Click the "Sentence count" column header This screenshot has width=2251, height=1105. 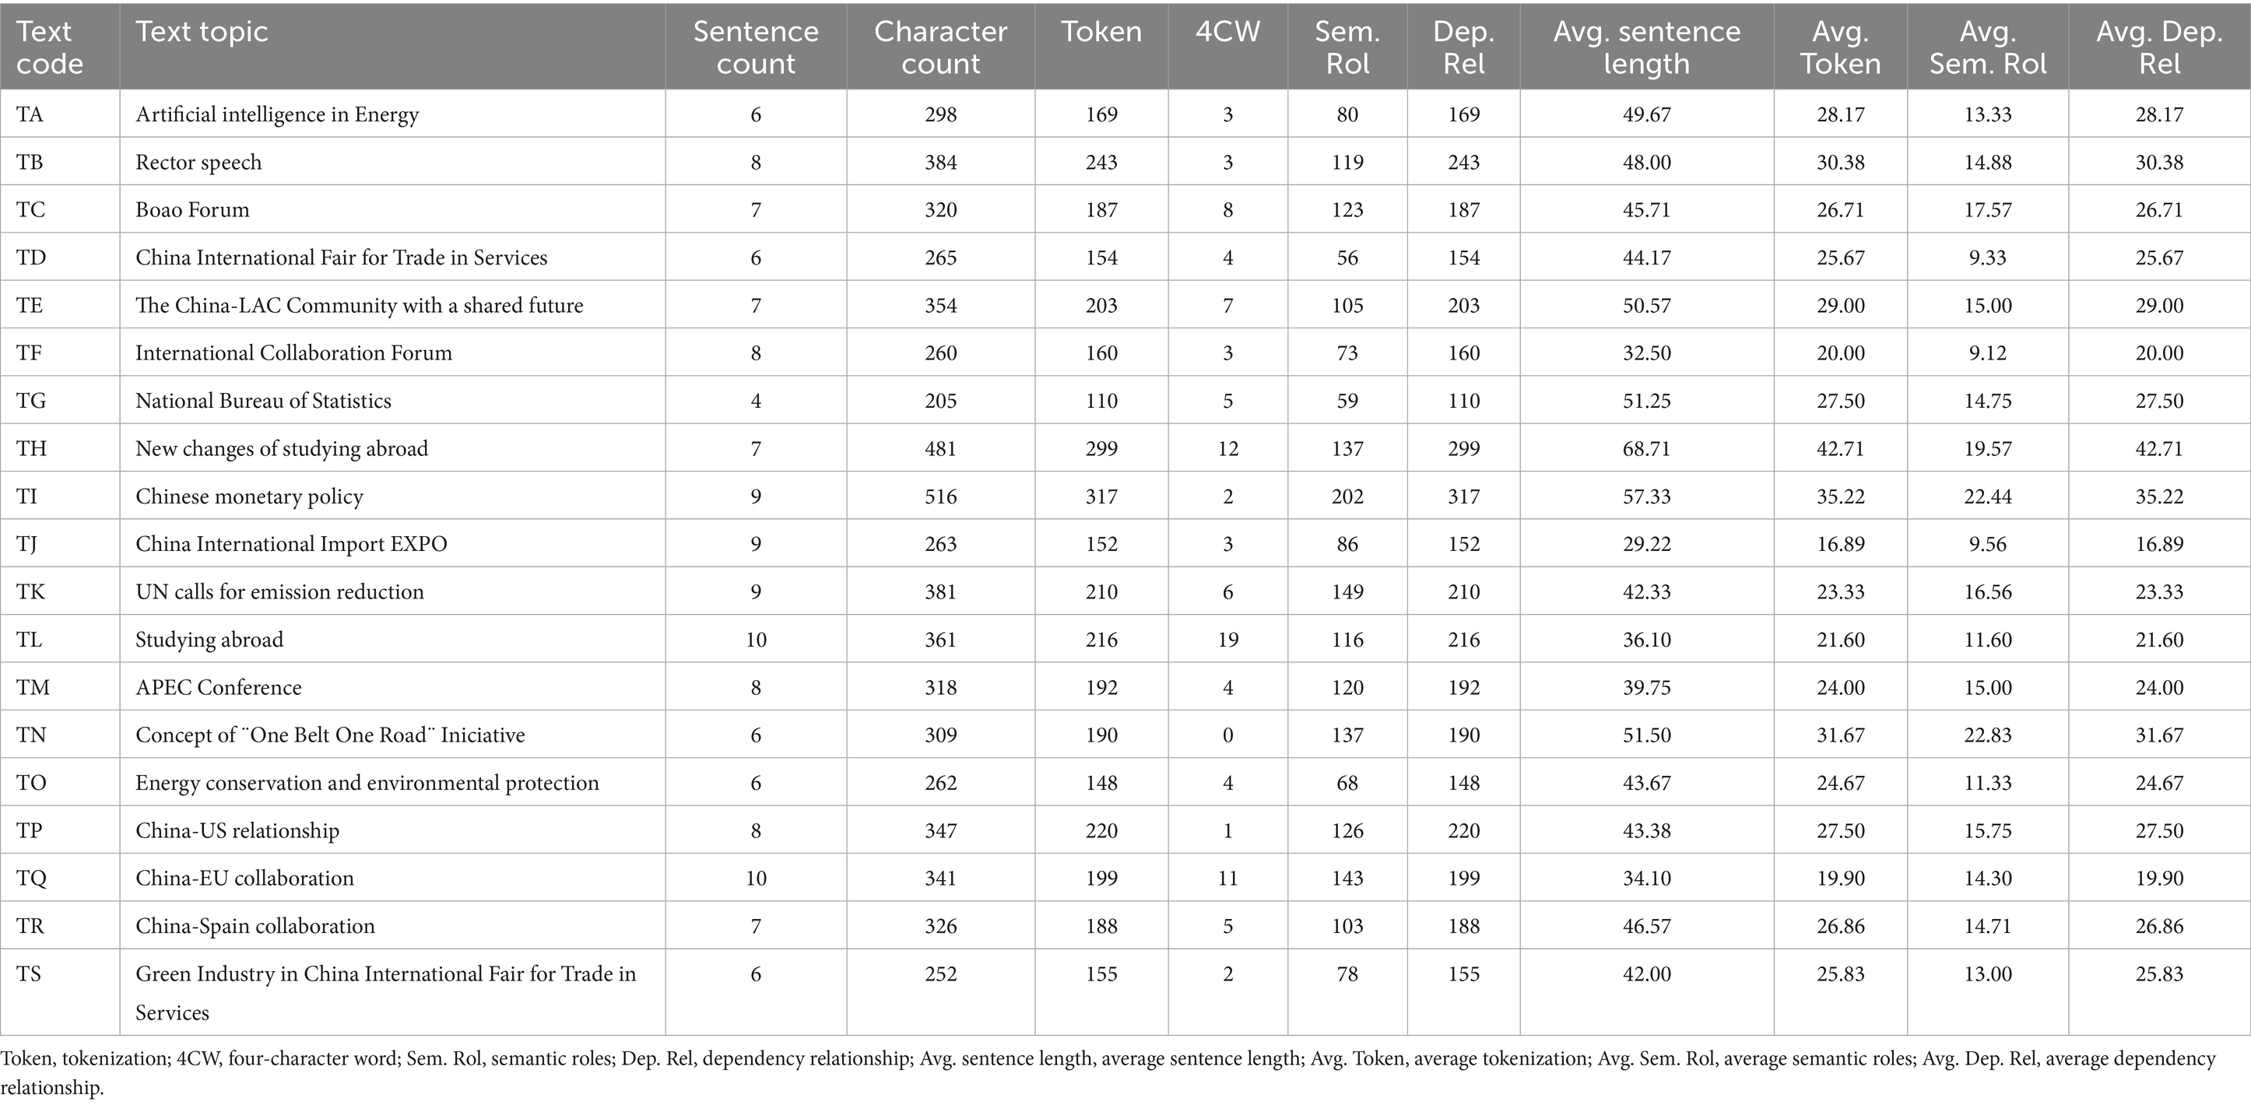click(x=755, y=47)
